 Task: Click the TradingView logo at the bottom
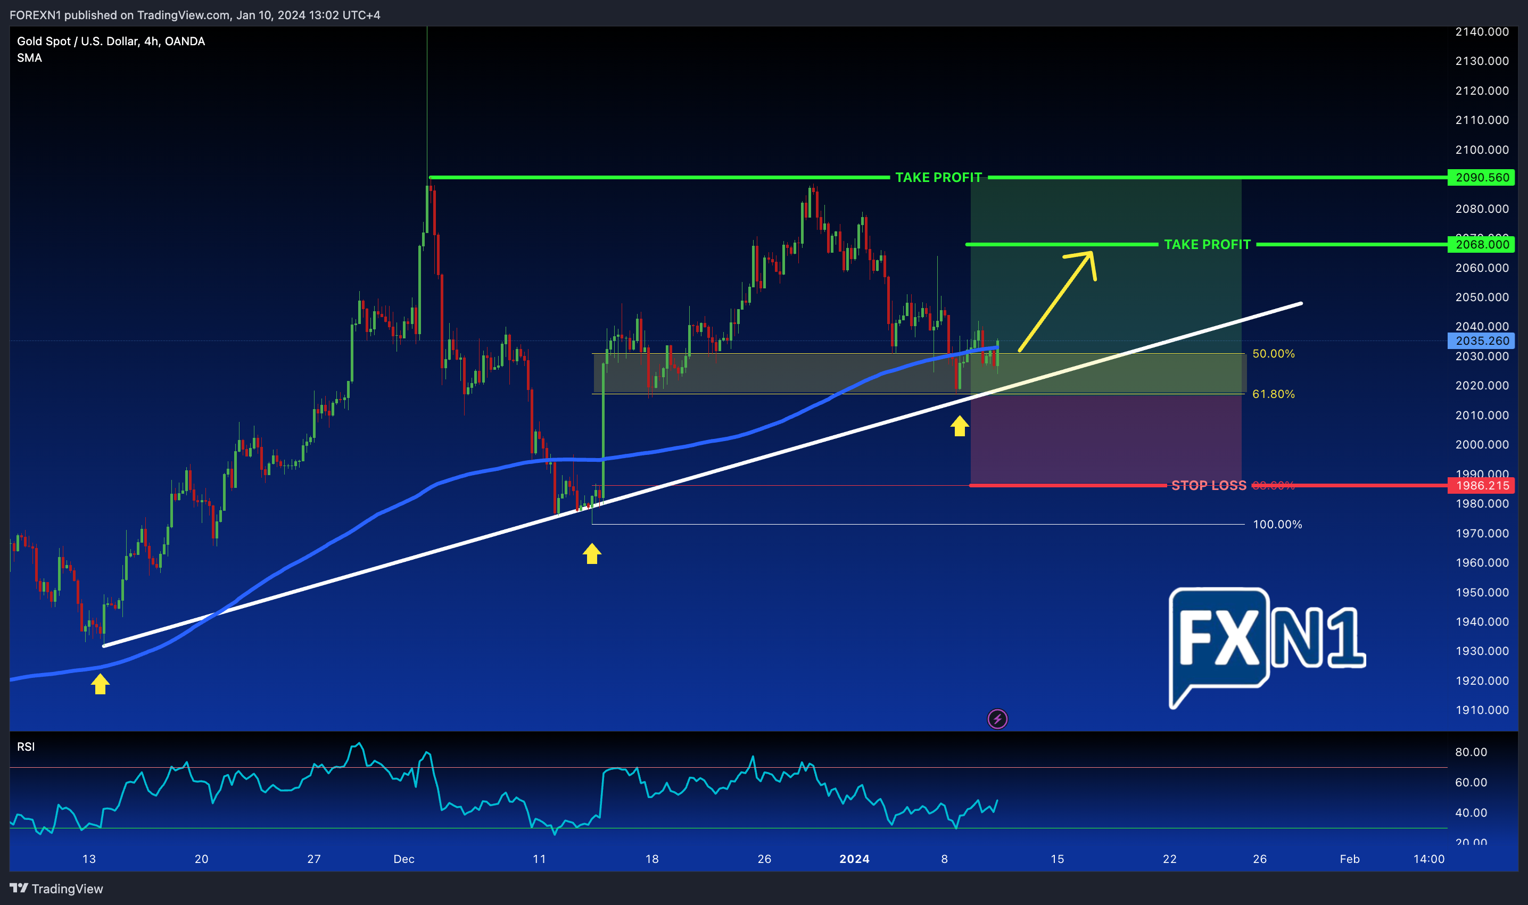coord(56,889)
